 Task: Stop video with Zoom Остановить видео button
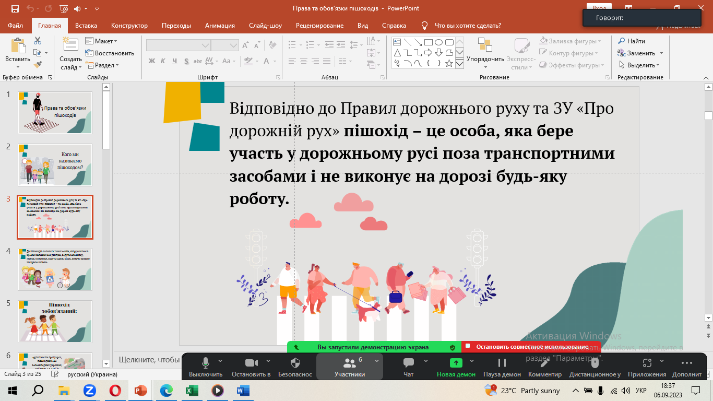pyautogui.click(x=251, y=367)
